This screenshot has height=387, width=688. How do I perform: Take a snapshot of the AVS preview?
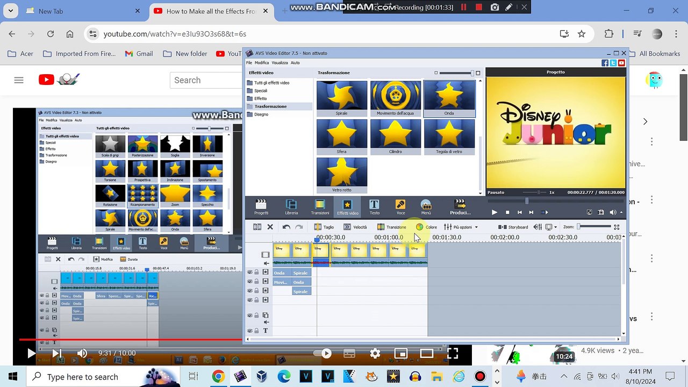click(601, 212)
